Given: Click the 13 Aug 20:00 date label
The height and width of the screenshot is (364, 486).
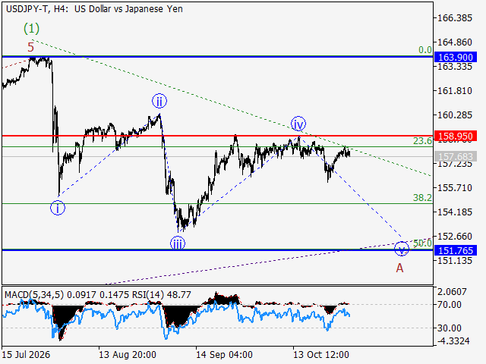Looking at the screenshot, I should tap(128, 354).
